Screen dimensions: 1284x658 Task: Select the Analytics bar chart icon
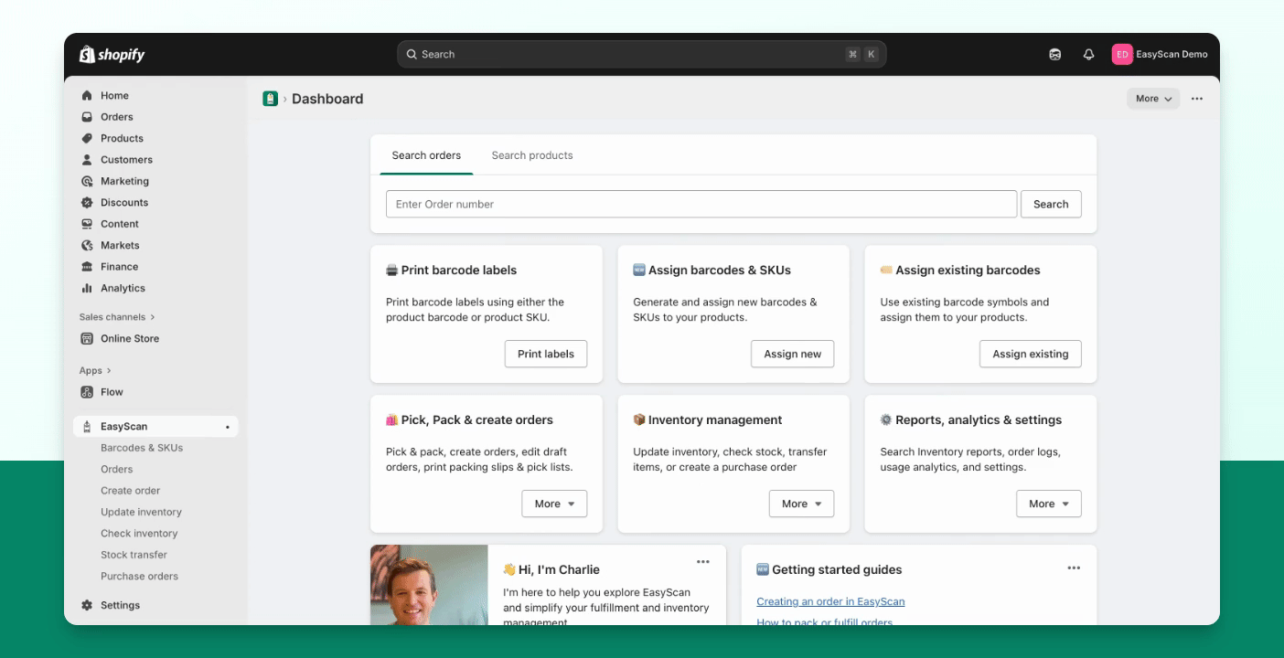coord(87,288)
